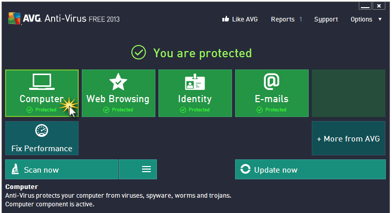Click the empty dark green tile
Viewport: 392px width, 213px height.
point(349,93)
